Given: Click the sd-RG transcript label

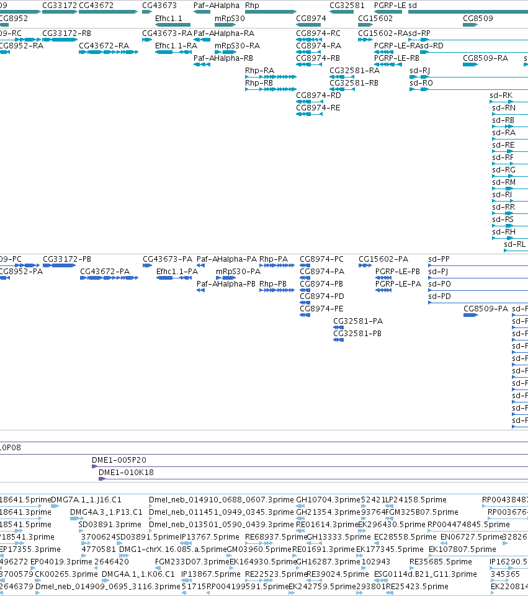Looking at the screenshot, I should [504, 170].
